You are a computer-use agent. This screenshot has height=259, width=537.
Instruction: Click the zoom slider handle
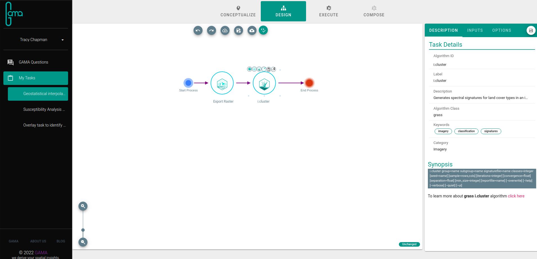pyautogui.click(x=83, y=230)
